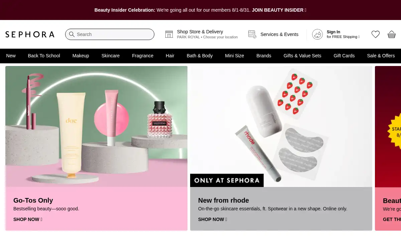This screenshot has height=250, width=401.
Task: Click the Sign In avatar icon
Action: [x=317, y=34]
